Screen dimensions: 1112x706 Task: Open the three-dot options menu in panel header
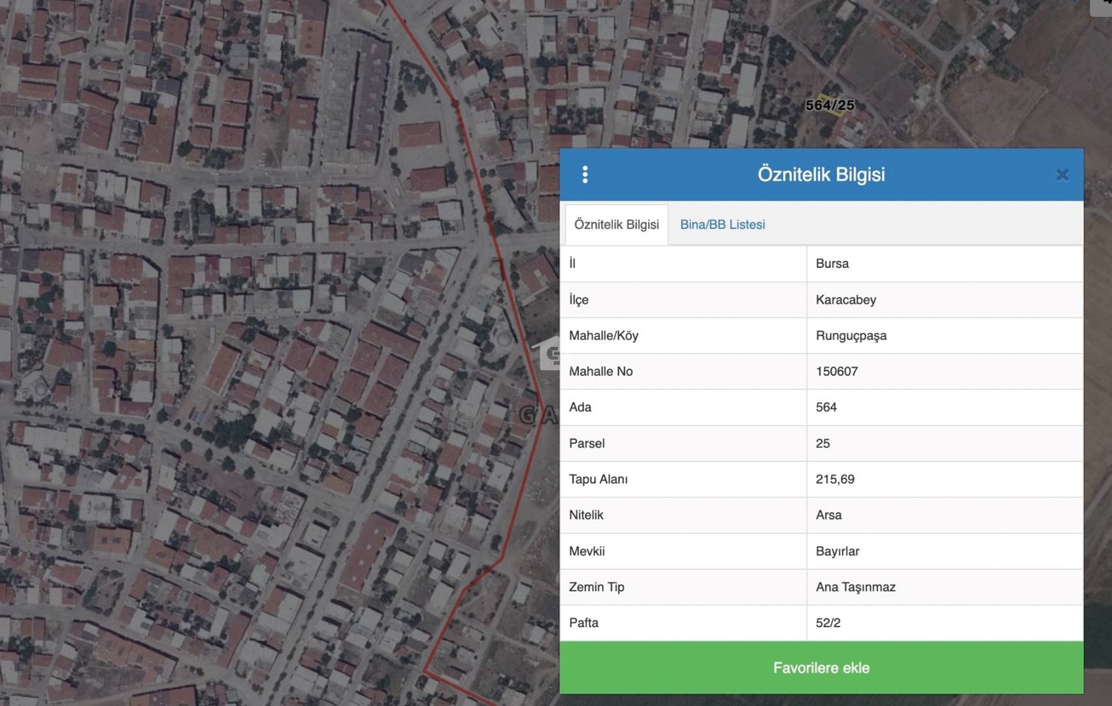[585, 175]
